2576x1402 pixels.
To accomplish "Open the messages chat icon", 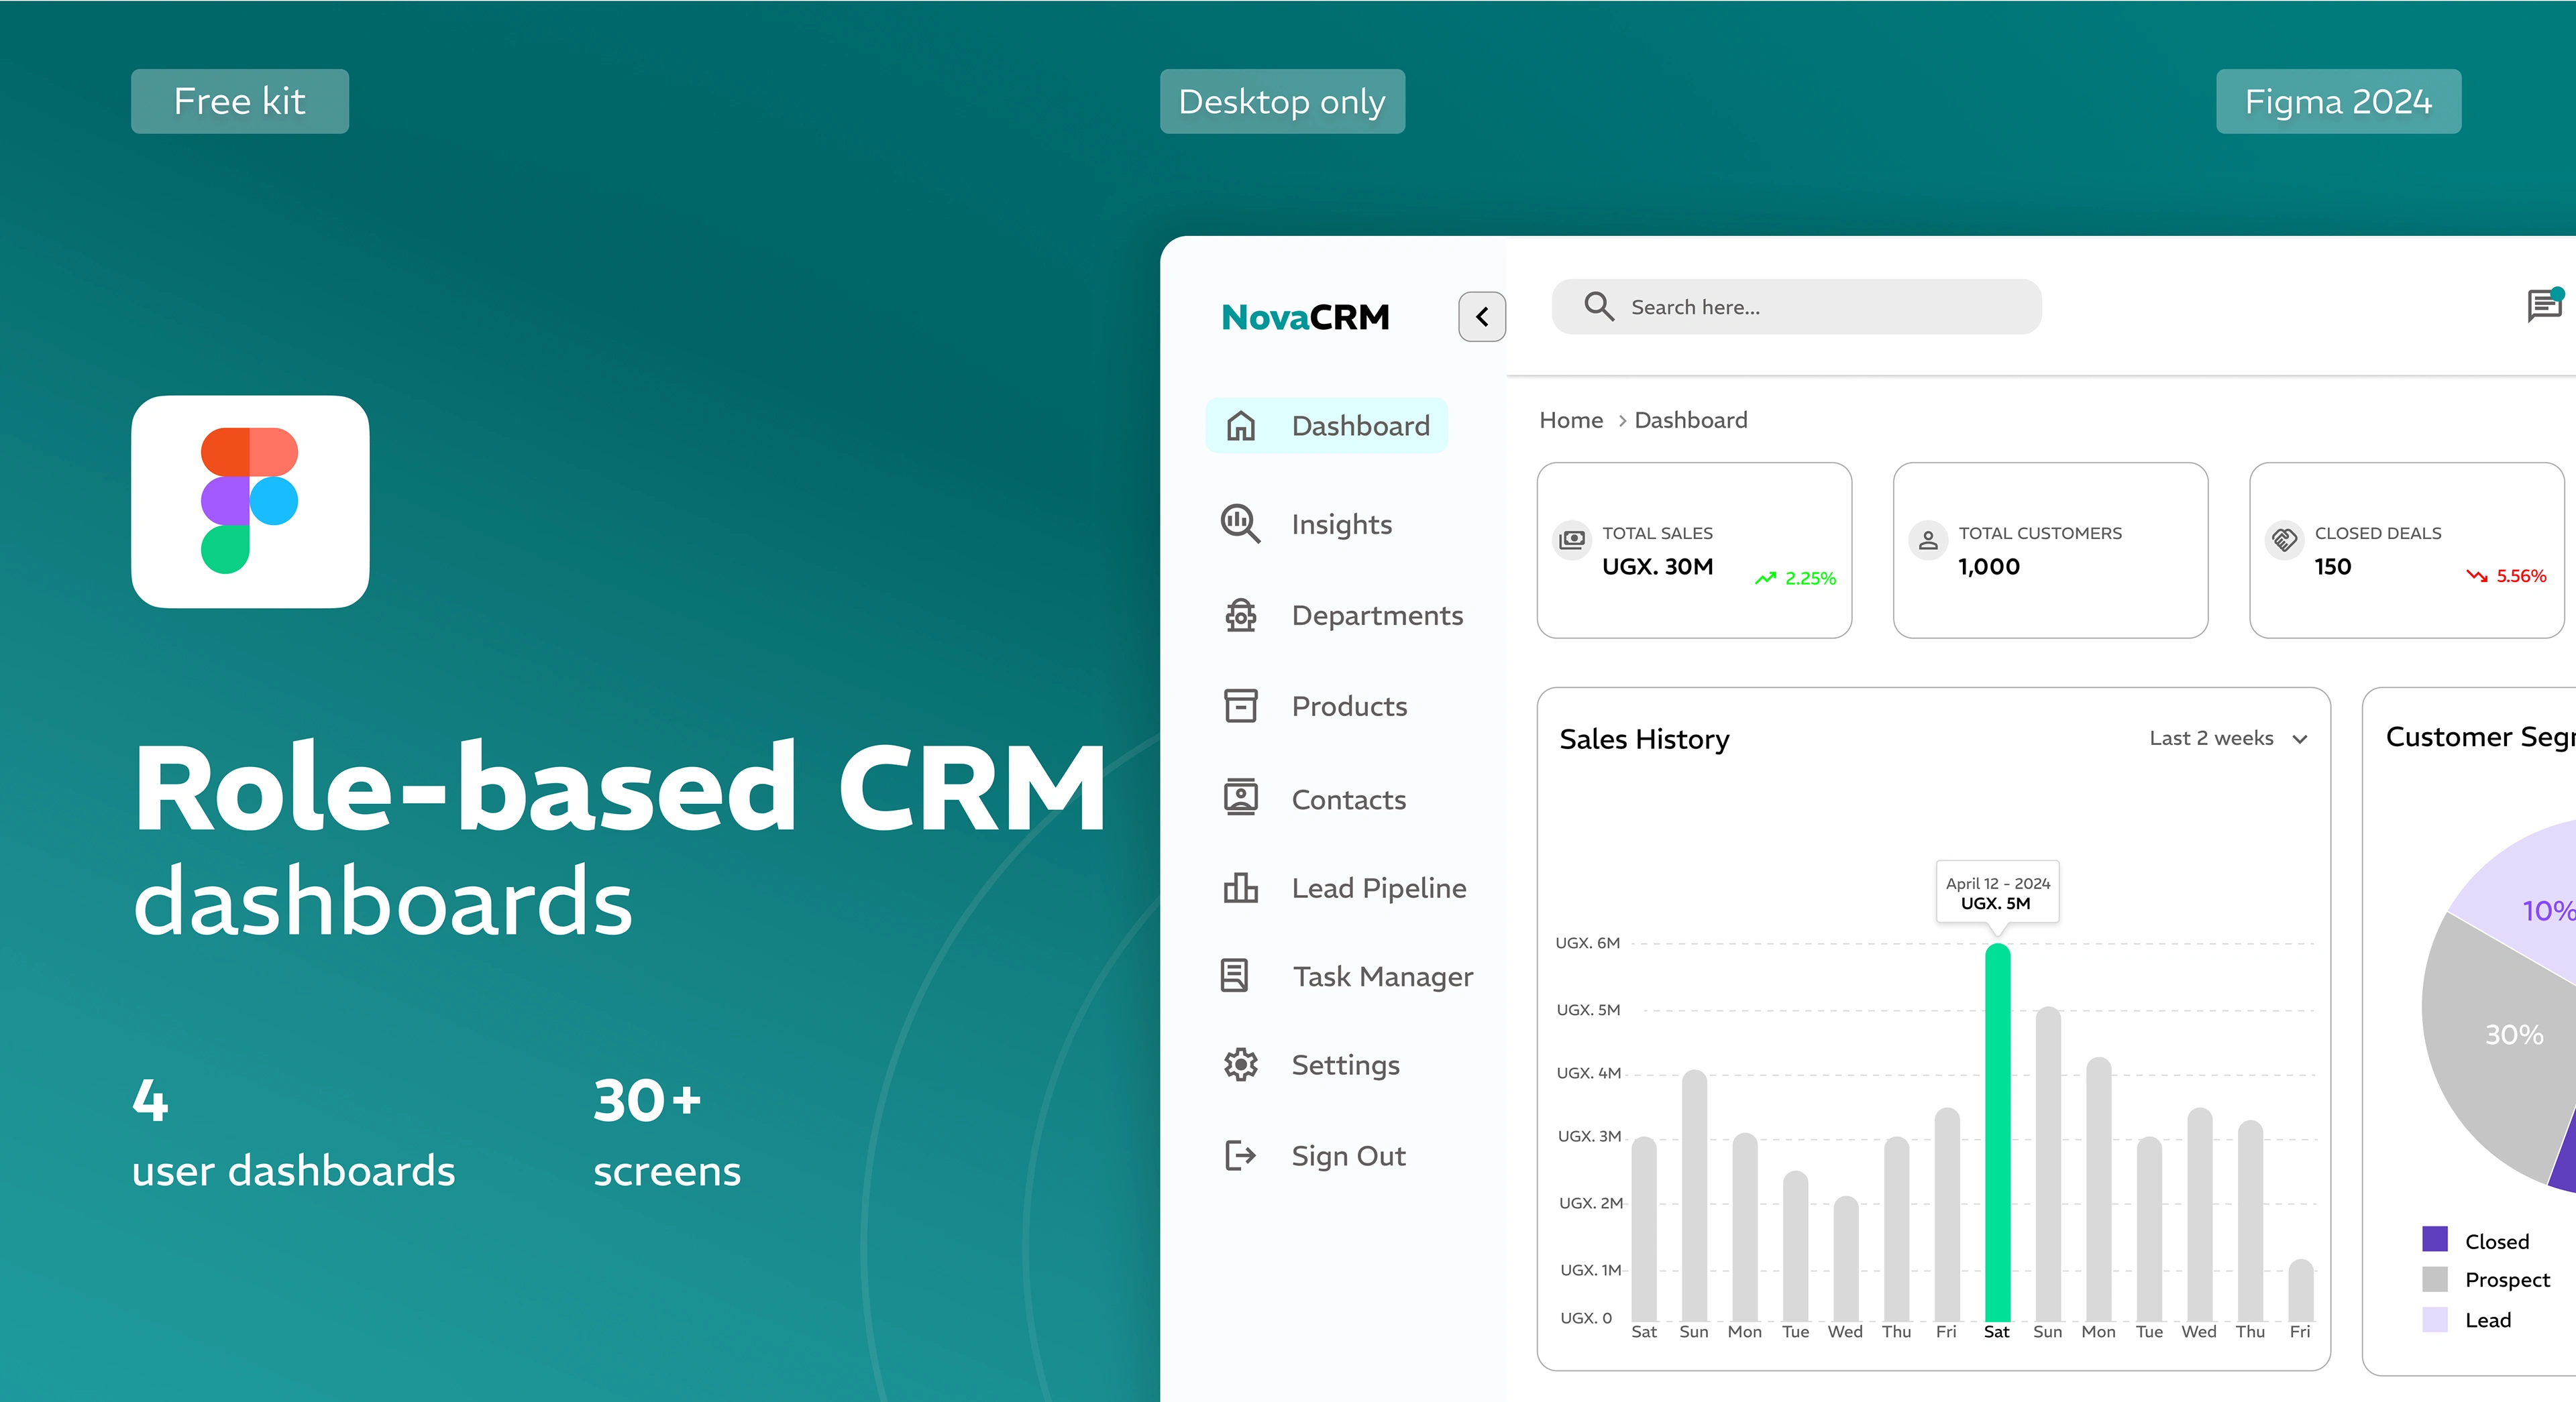I will click(2544, 306).
